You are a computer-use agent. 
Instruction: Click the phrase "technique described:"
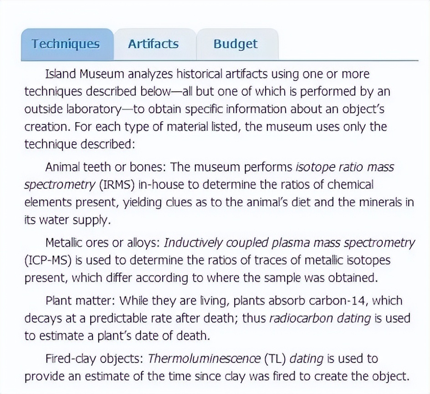[x=79, y=144]
